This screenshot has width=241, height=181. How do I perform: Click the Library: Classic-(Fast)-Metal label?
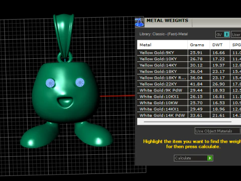click(164, 34)
